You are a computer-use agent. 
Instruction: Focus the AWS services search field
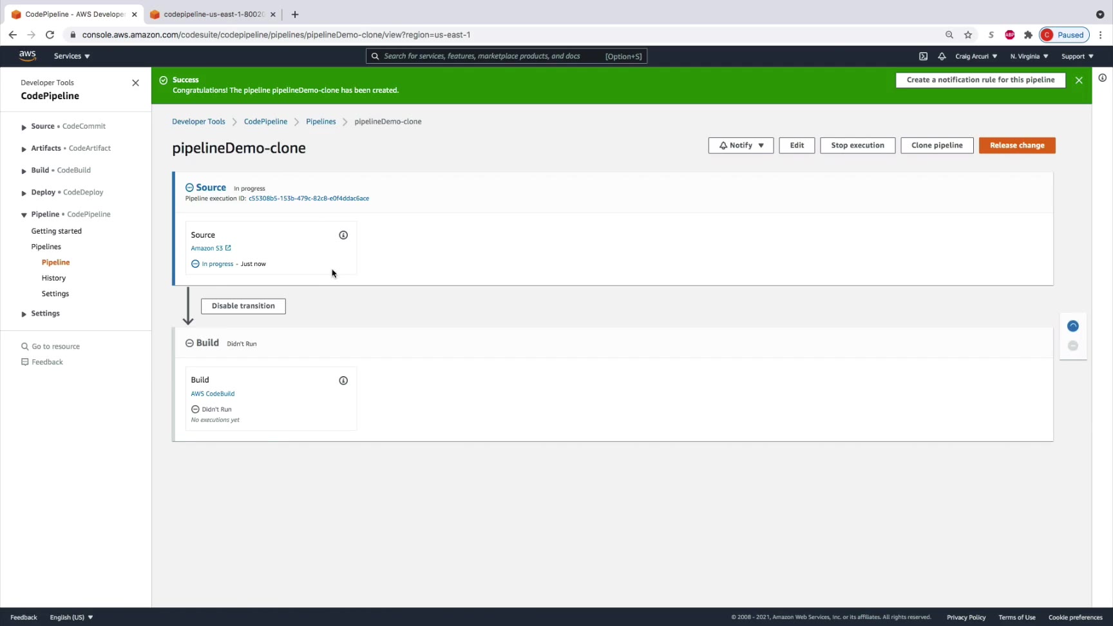pyautogui.click(x=506, y=57)
